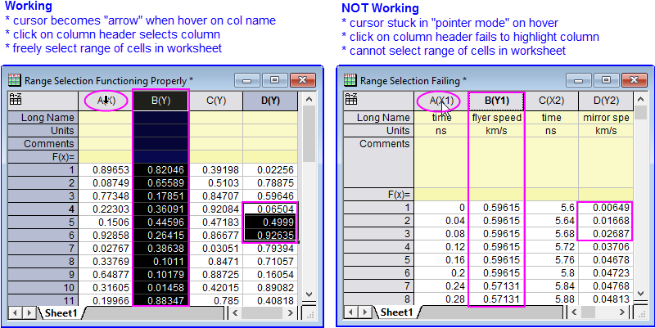Viewport: 655px width, 328px height.
Task: Click the vertical scrollbar up arrow in the Failing worksheet
Action: (640, 99)
